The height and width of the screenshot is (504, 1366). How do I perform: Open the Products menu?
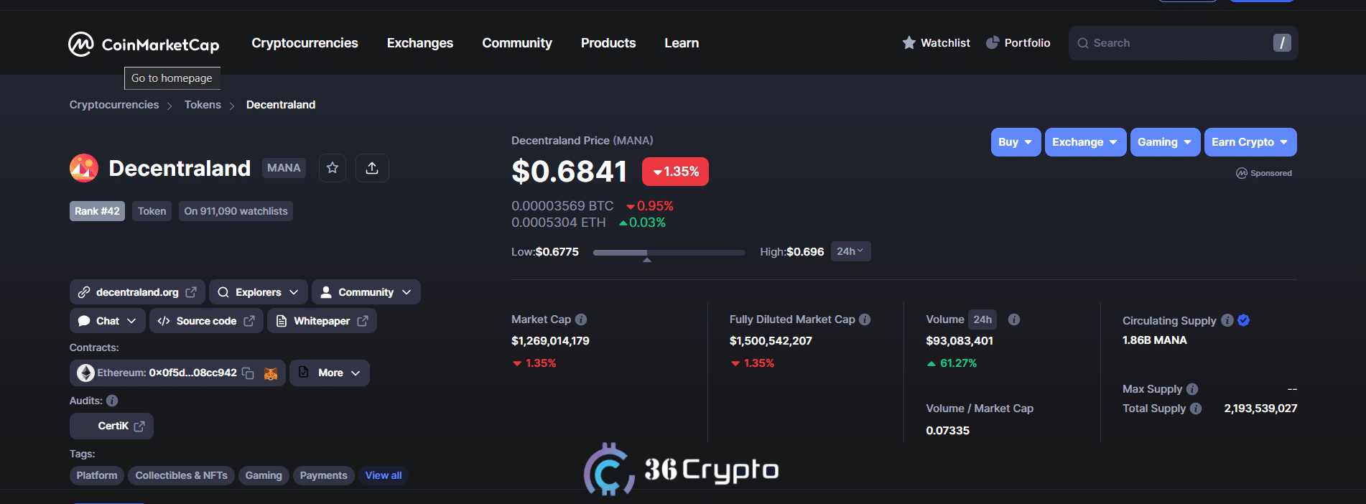608,43
